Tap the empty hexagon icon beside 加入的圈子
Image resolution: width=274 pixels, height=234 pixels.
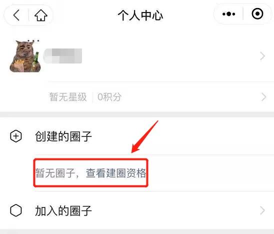click(16, 210)
